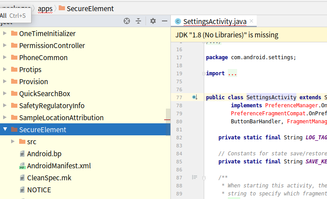Select the AndroidManifest.xml file
The width and height of the screenshot is (327, 199).
pos(59,166)
